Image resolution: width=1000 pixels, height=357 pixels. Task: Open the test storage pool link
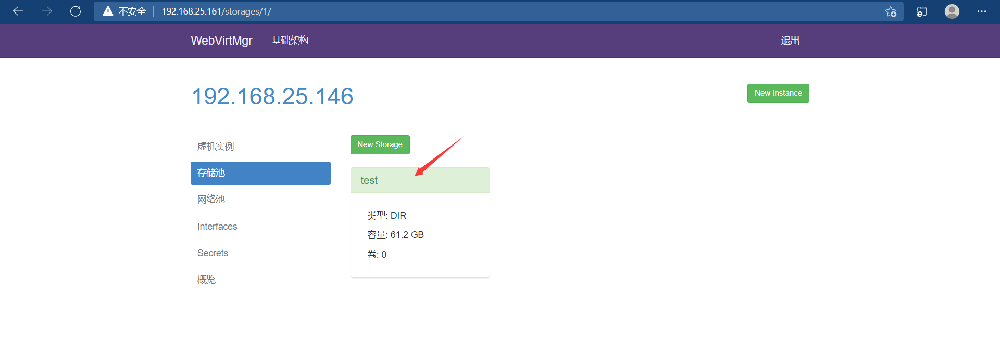click(369, 180)
